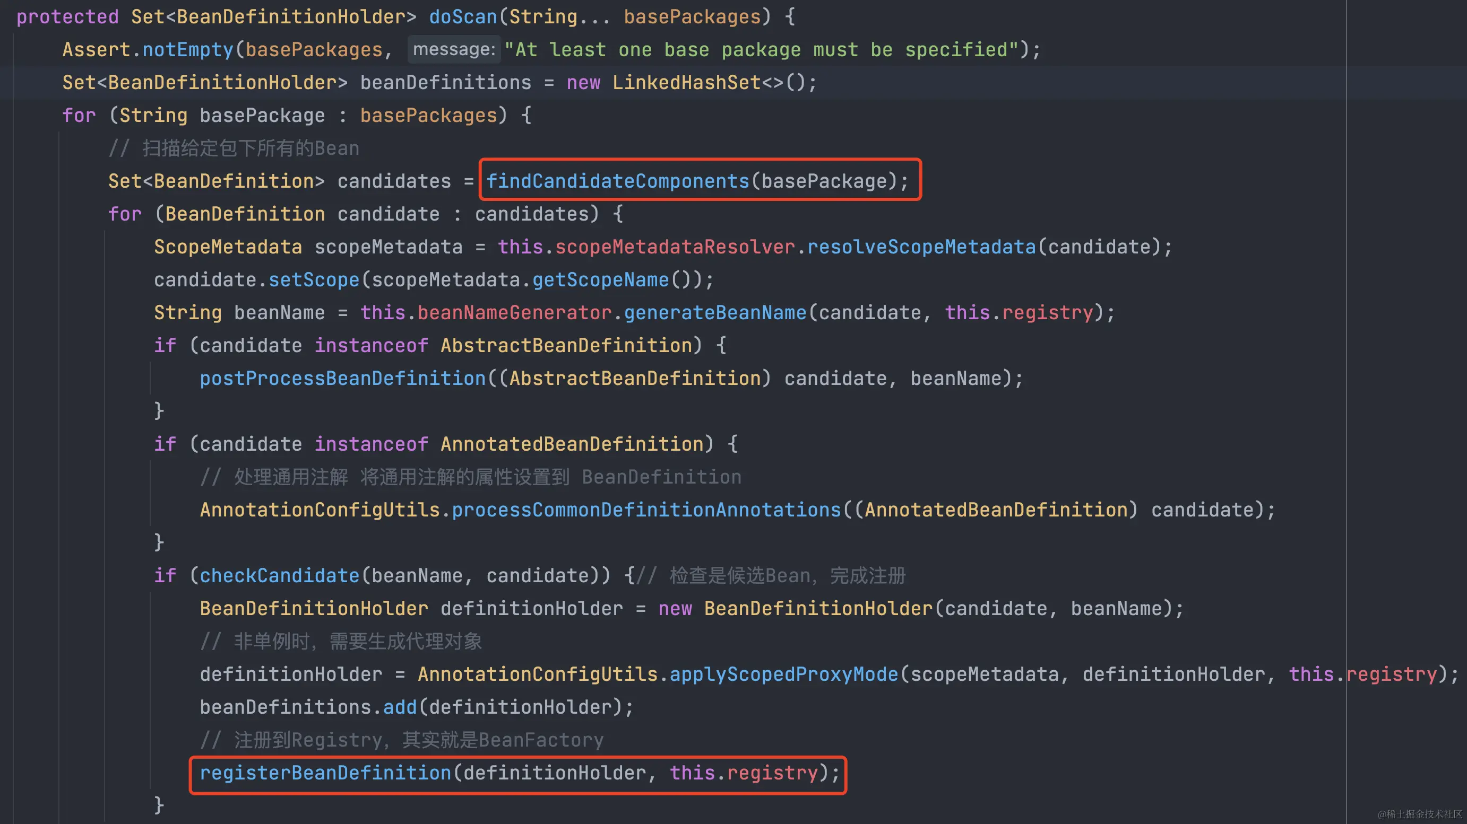This screenshot has width=1467, height=824.
Task: Click the comment mentioning BeanFactory
Action: pos(401,740)
